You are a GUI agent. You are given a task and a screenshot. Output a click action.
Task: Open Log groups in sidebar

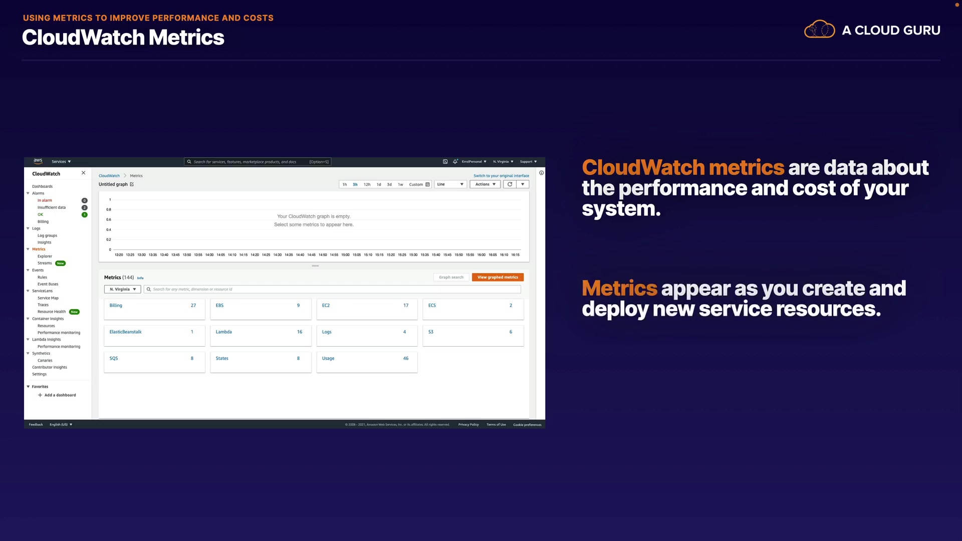pyautogui.click(x=47, y=235)
